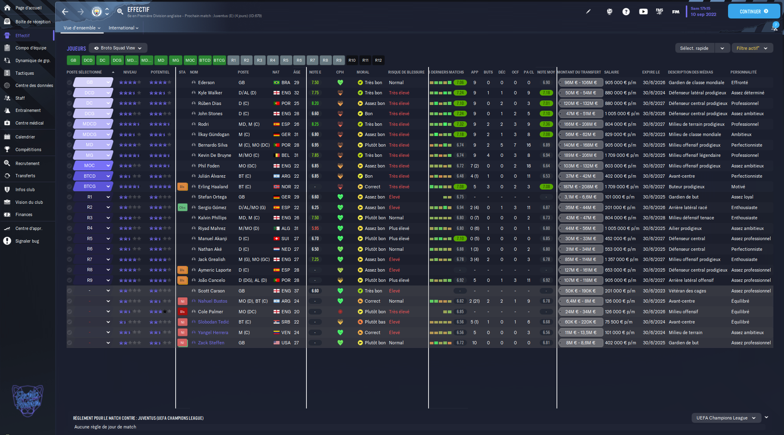Image resolution: width=784 pixels, height=435 pixels.
Task: Open the Tactiques sidebar icon
Action: coord(7,73)
